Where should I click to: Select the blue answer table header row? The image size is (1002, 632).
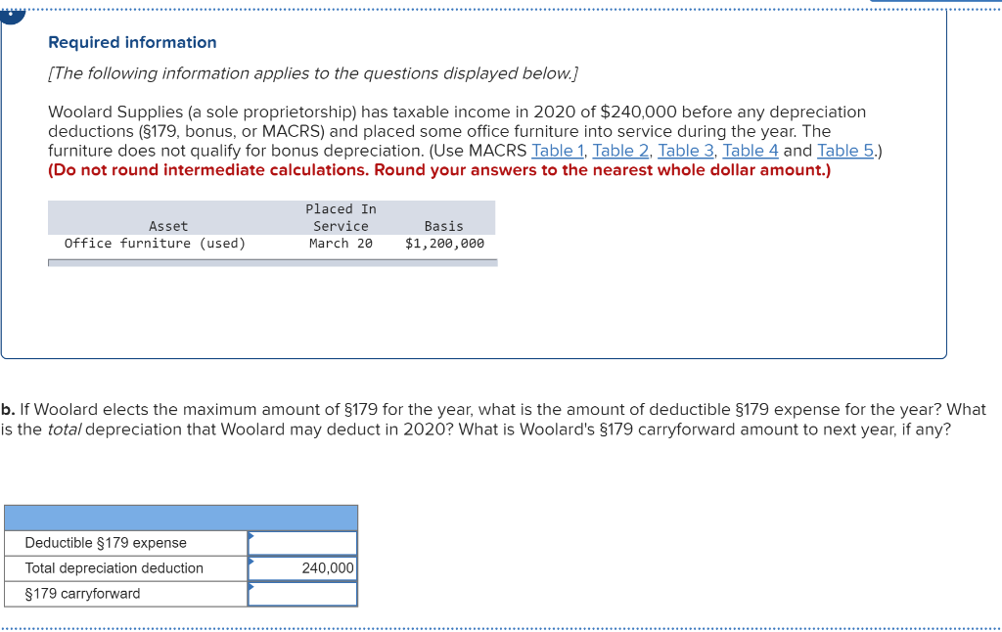pos(181,518)
